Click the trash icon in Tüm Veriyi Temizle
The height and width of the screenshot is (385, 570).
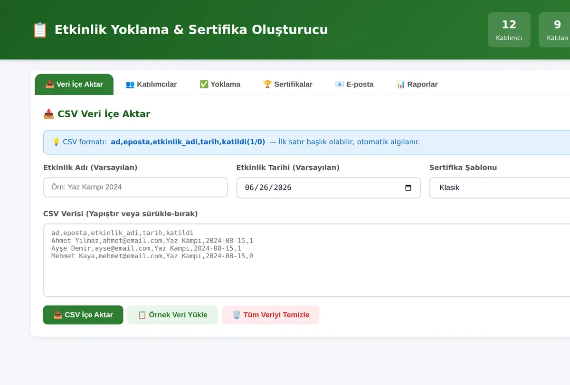coord(237,315)
